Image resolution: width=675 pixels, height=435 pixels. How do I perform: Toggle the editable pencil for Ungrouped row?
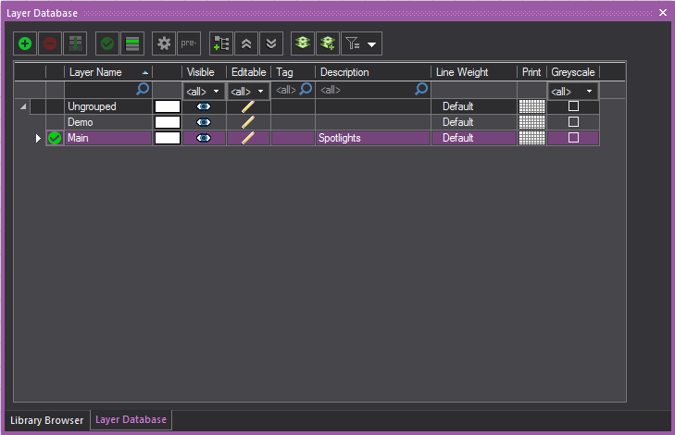click(247, 106)
